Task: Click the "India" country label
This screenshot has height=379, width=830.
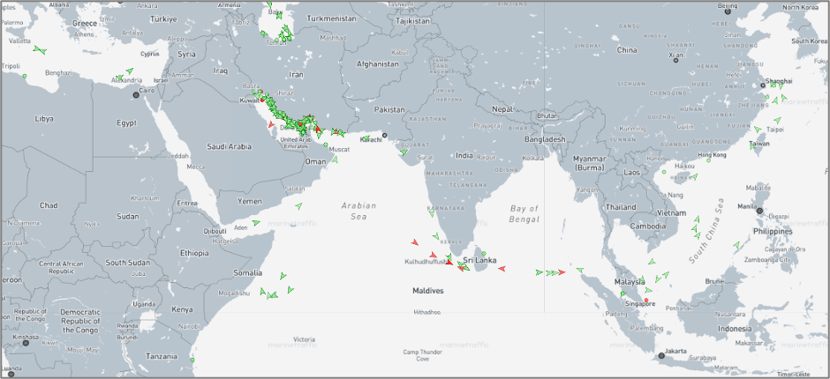Action: pyautogui.click(x=464, y=156)
